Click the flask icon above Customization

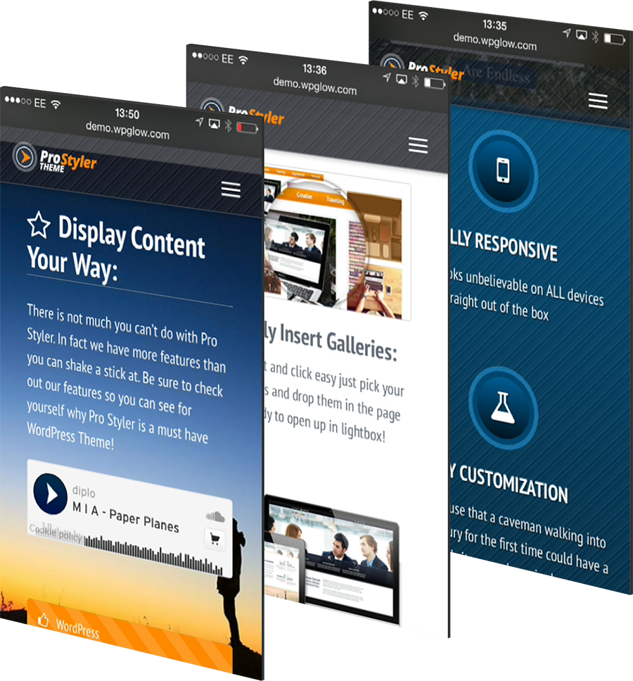(503, 407)
